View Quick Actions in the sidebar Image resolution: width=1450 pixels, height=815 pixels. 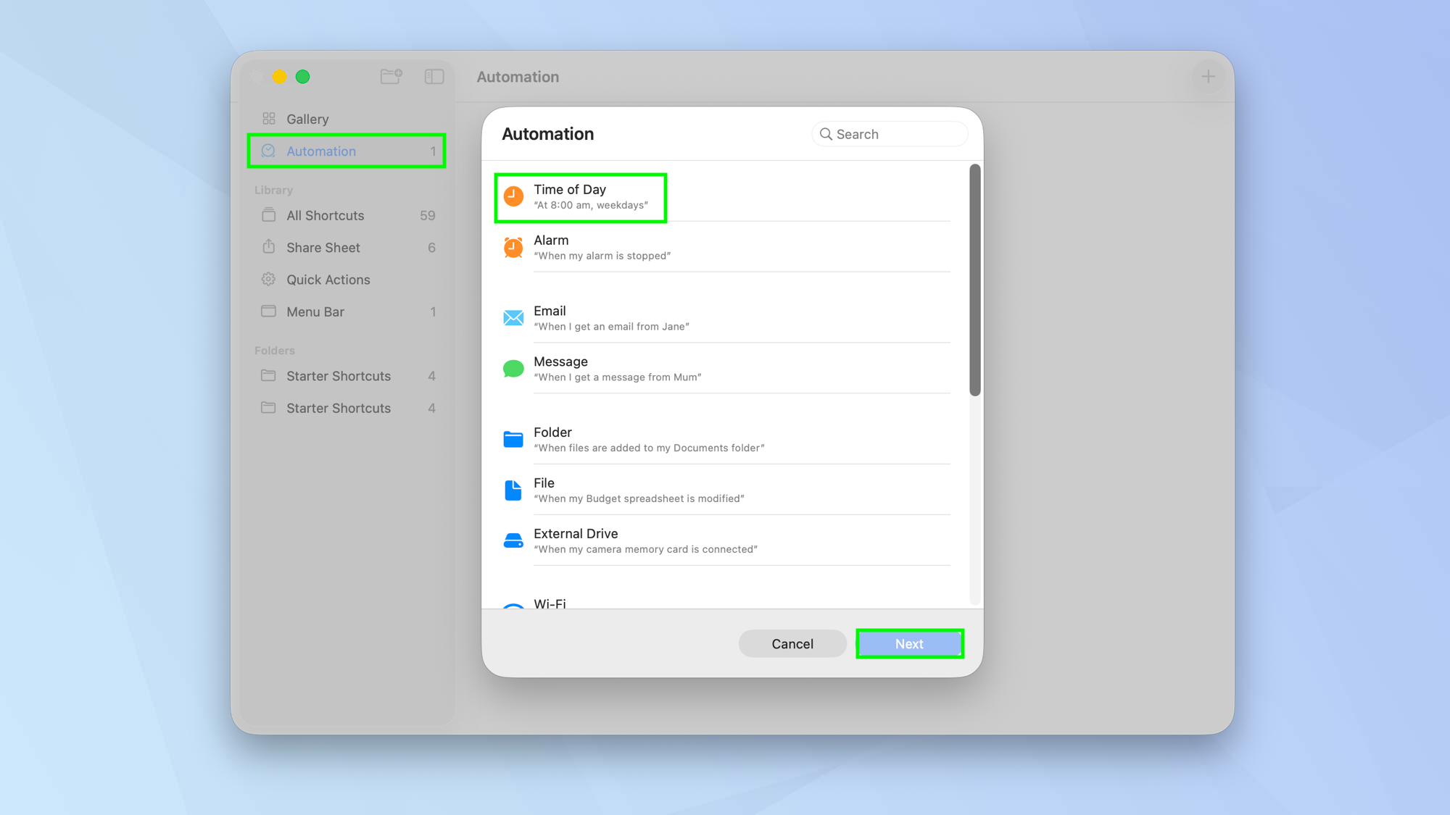[x=328, y=279]
